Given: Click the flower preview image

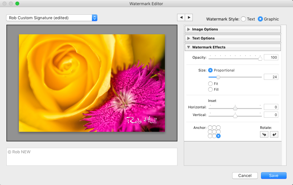Looking at the screenshot, I should pos(92,83).
